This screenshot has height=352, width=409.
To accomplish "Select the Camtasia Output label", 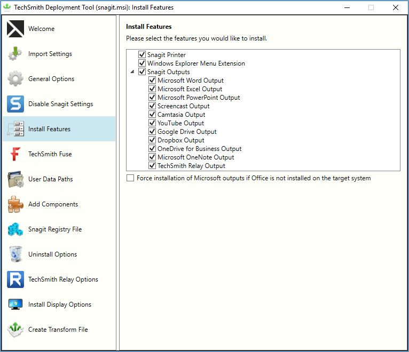I will 182,114.
